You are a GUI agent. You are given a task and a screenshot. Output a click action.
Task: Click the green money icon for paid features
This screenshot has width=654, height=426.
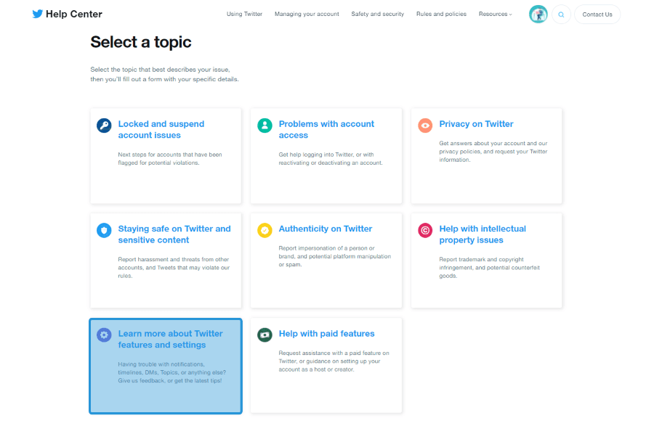click(265, 335)
